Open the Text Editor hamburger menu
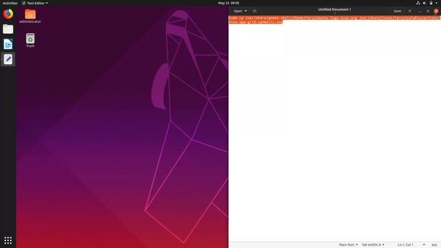 click(x=409, y=11)
